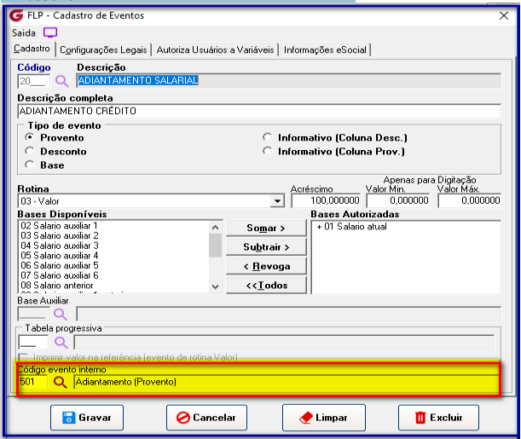Switch to Configurações Legais tab

point(103,49)
